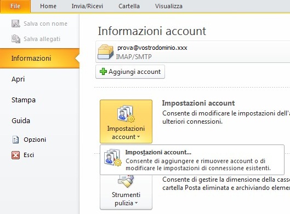Expand the Impostazioni account dropdown arrow
This screenshot has height=214, width=290.
click(x=138, y=137)
